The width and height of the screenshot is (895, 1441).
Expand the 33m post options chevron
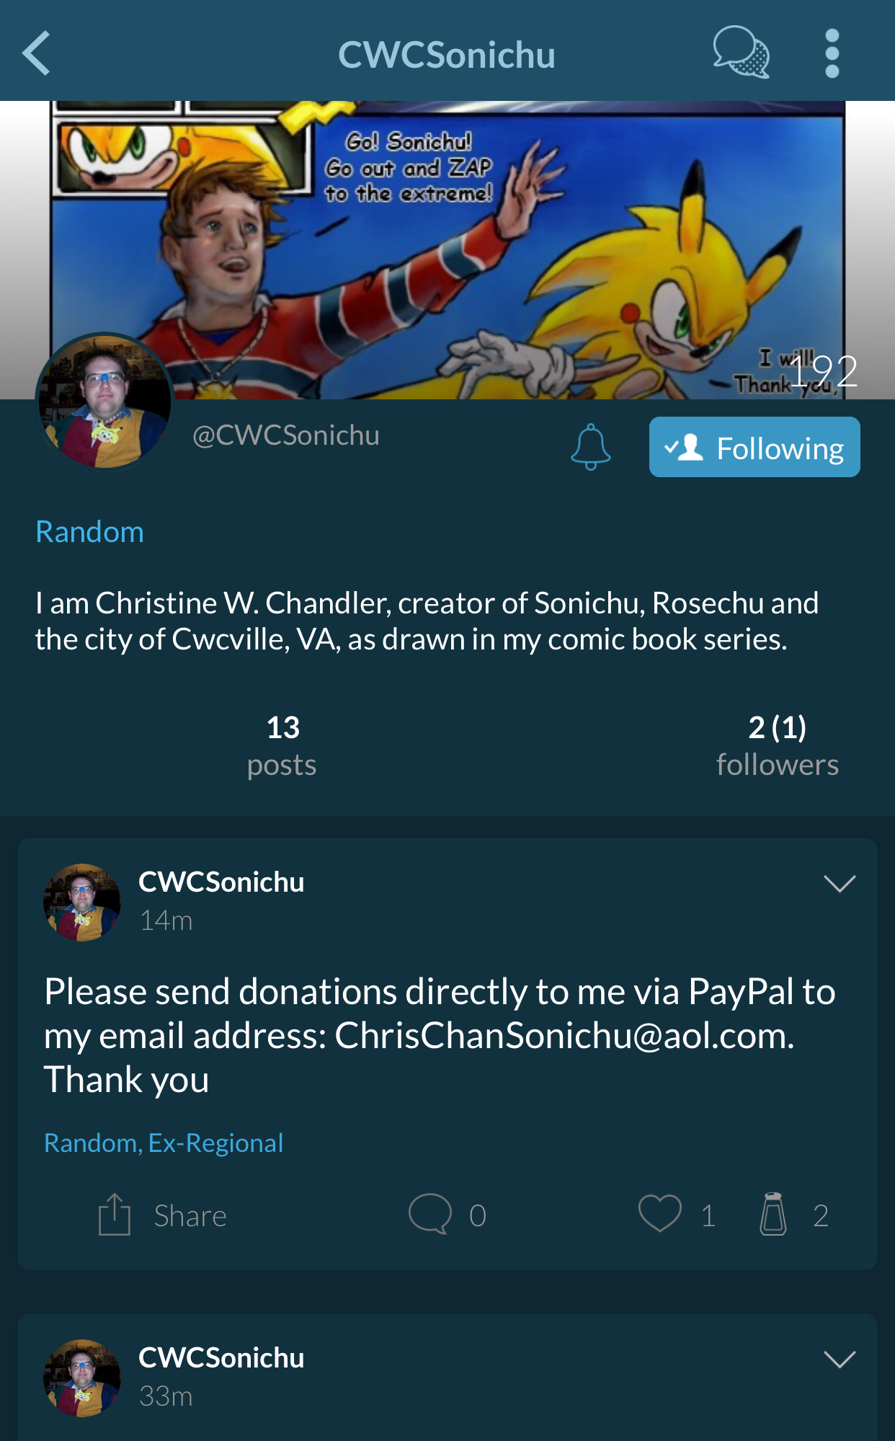(x=840, y=1360)
